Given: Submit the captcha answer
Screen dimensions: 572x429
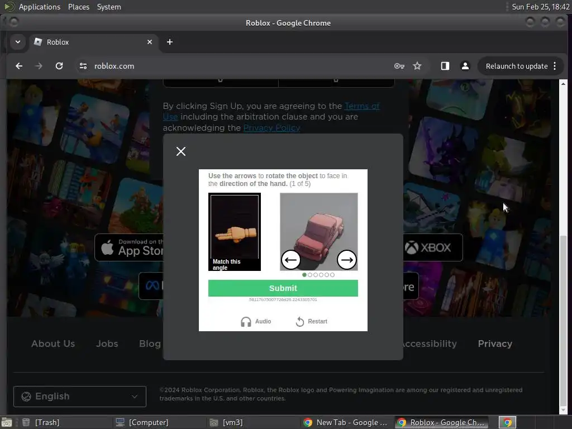Looking at the screenshot, I should click(x=283, y=288).
